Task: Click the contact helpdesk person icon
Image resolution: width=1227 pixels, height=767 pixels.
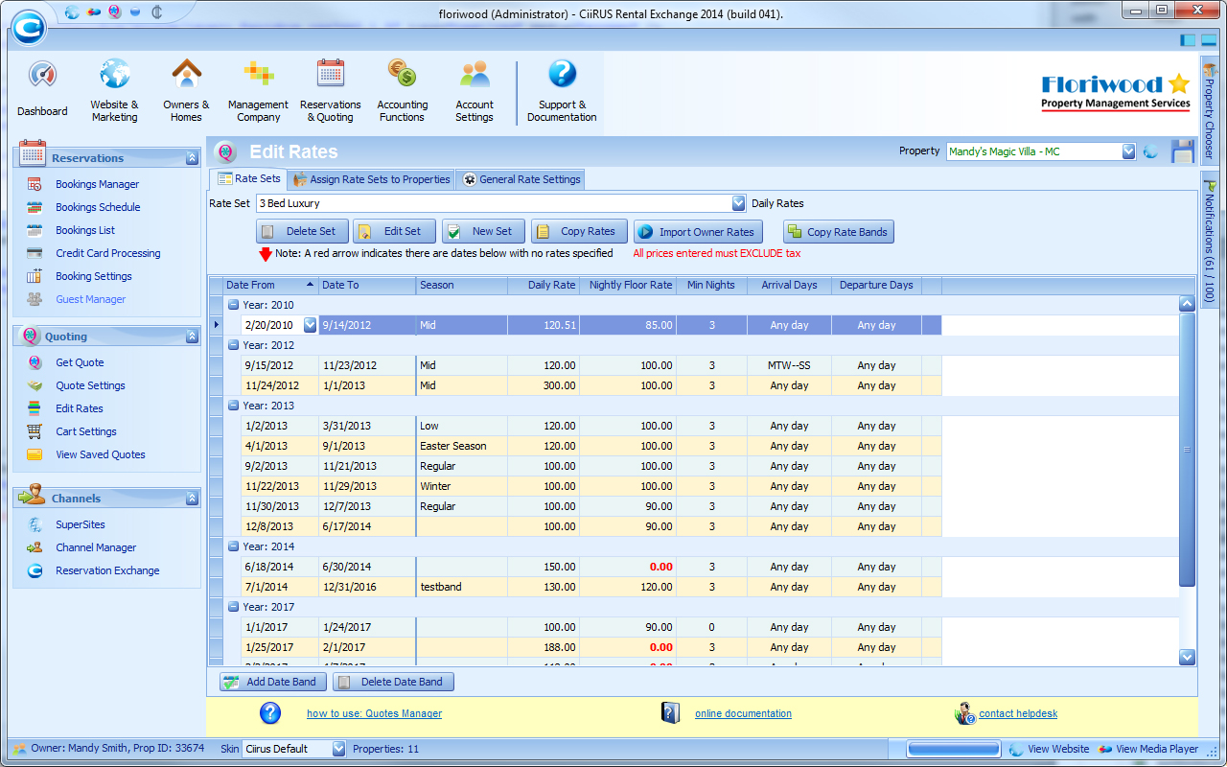Action: coord(964,713)
